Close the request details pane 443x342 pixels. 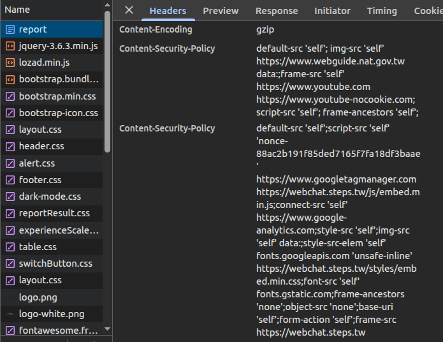click(x=129, y=10)
